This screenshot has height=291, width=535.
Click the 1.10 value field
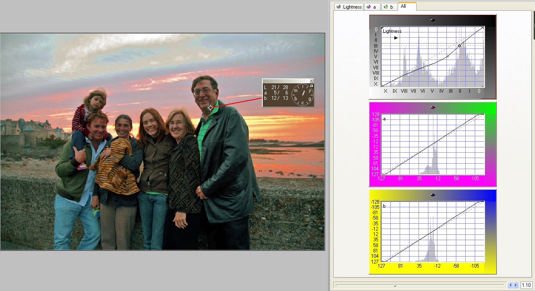pos(526,285)
